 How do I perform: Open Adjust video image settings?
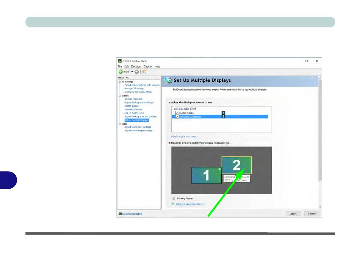coord(138,131)
